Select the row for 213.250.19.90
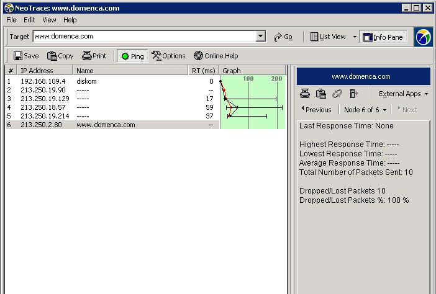Viewport: 436px width, 294px height. [112, 90]
